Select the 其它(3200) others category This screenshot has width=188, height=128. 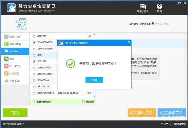[15, 81]
